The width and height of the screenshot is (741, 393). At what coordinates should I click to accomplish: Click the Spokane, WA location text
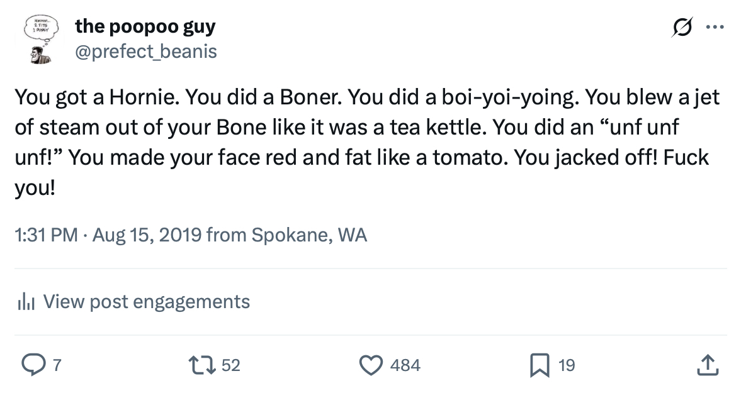coord(309,235)
